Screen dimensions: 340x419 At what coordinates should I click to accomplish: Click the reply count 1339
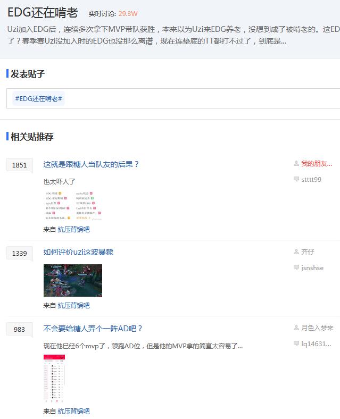coord(20,253)
